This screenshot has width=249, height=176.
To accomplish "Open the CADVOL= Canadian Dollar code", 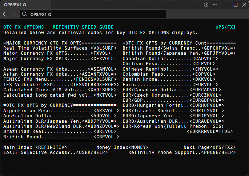I will [205, 59].
